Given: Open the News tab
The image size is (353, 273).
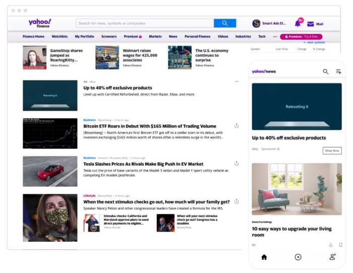Looking at the screenshot, I should click(173, 36).
